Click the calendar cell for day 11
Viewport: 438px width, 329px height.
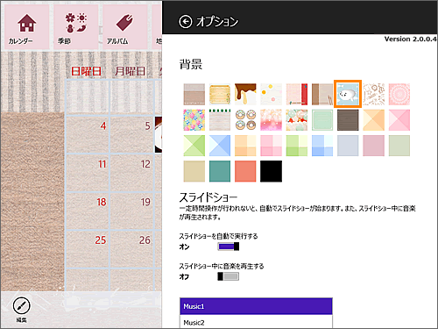[88, 173]
